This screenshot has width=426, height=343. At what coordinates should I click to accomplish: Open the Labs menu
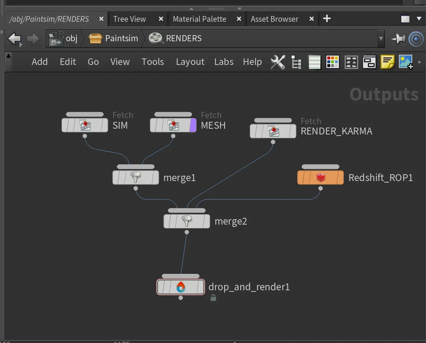coord(224,62)
